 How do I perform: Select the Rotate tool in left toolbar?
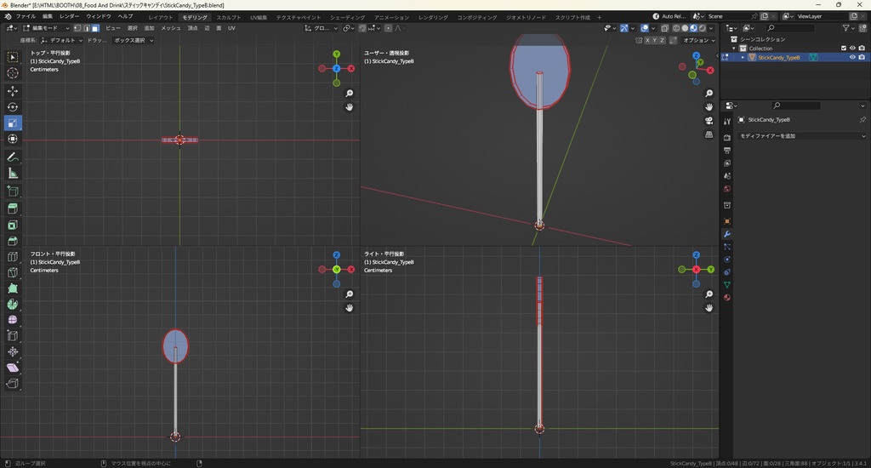click(13, 107)
